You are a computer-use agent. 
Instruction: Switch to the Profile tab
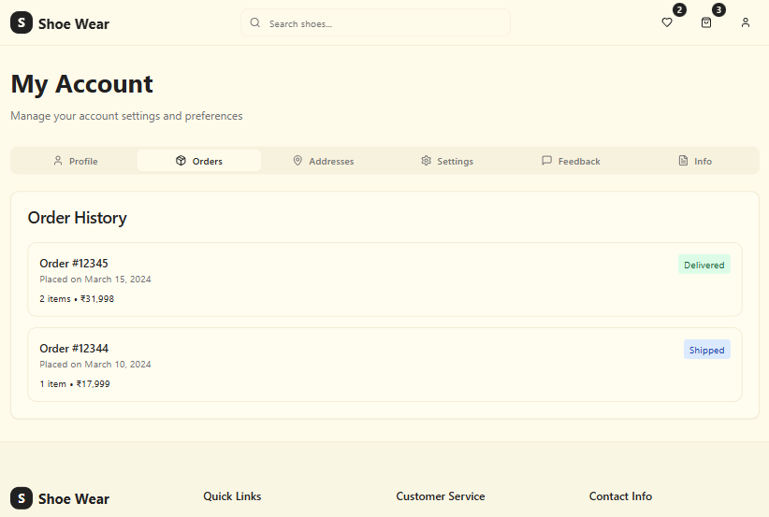click(75, 161)
